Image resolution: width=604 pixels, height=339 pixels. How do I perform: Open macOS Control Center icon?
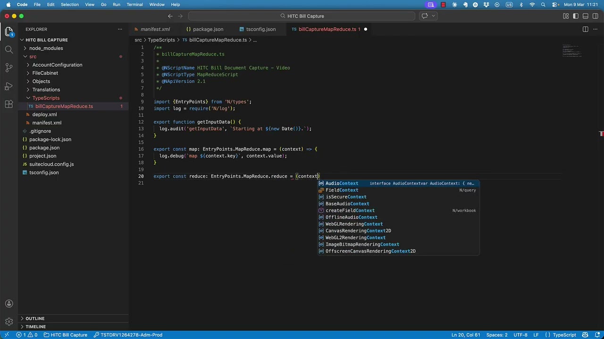pos(554,5)
